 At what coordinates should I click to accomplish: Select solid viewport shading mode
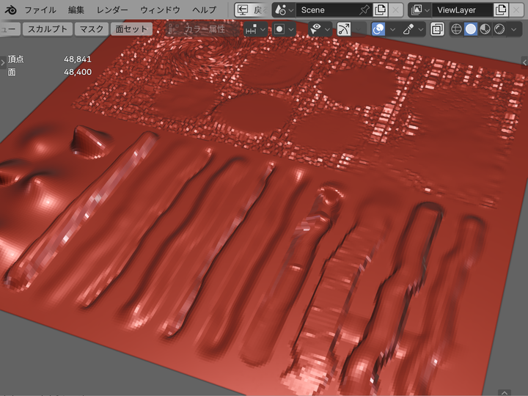471,29
